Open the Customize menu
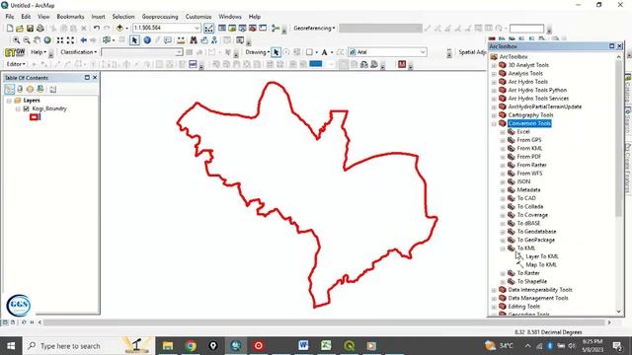 pos(198,17)
